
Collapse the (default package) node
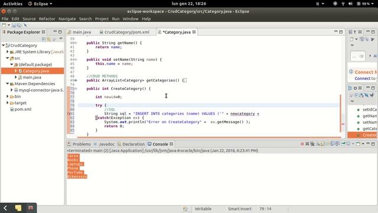point(12,64)
